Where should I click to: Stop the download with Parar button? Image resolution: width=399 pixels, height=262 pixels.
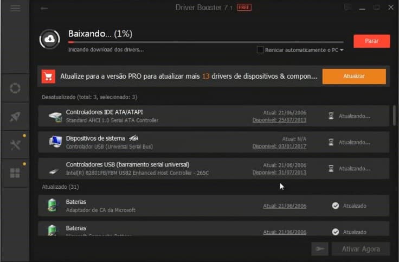371,41
